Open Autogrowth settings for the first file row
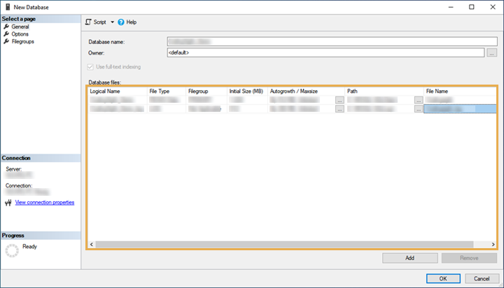 click(x=339, y=100)
